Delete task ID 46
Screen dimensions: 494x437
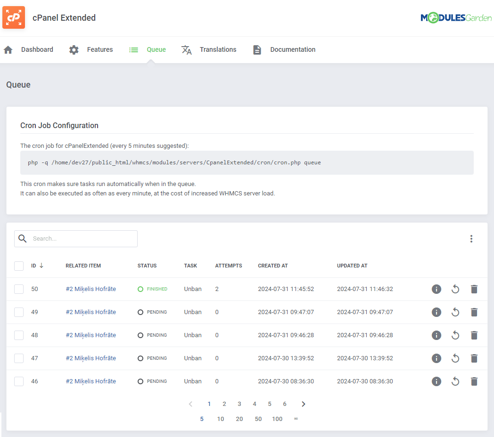pos(474,381)
